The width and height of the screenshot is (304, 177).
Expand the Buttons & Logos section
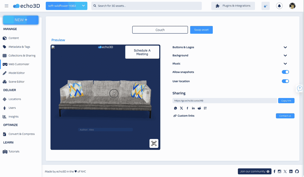pos(285,47)
